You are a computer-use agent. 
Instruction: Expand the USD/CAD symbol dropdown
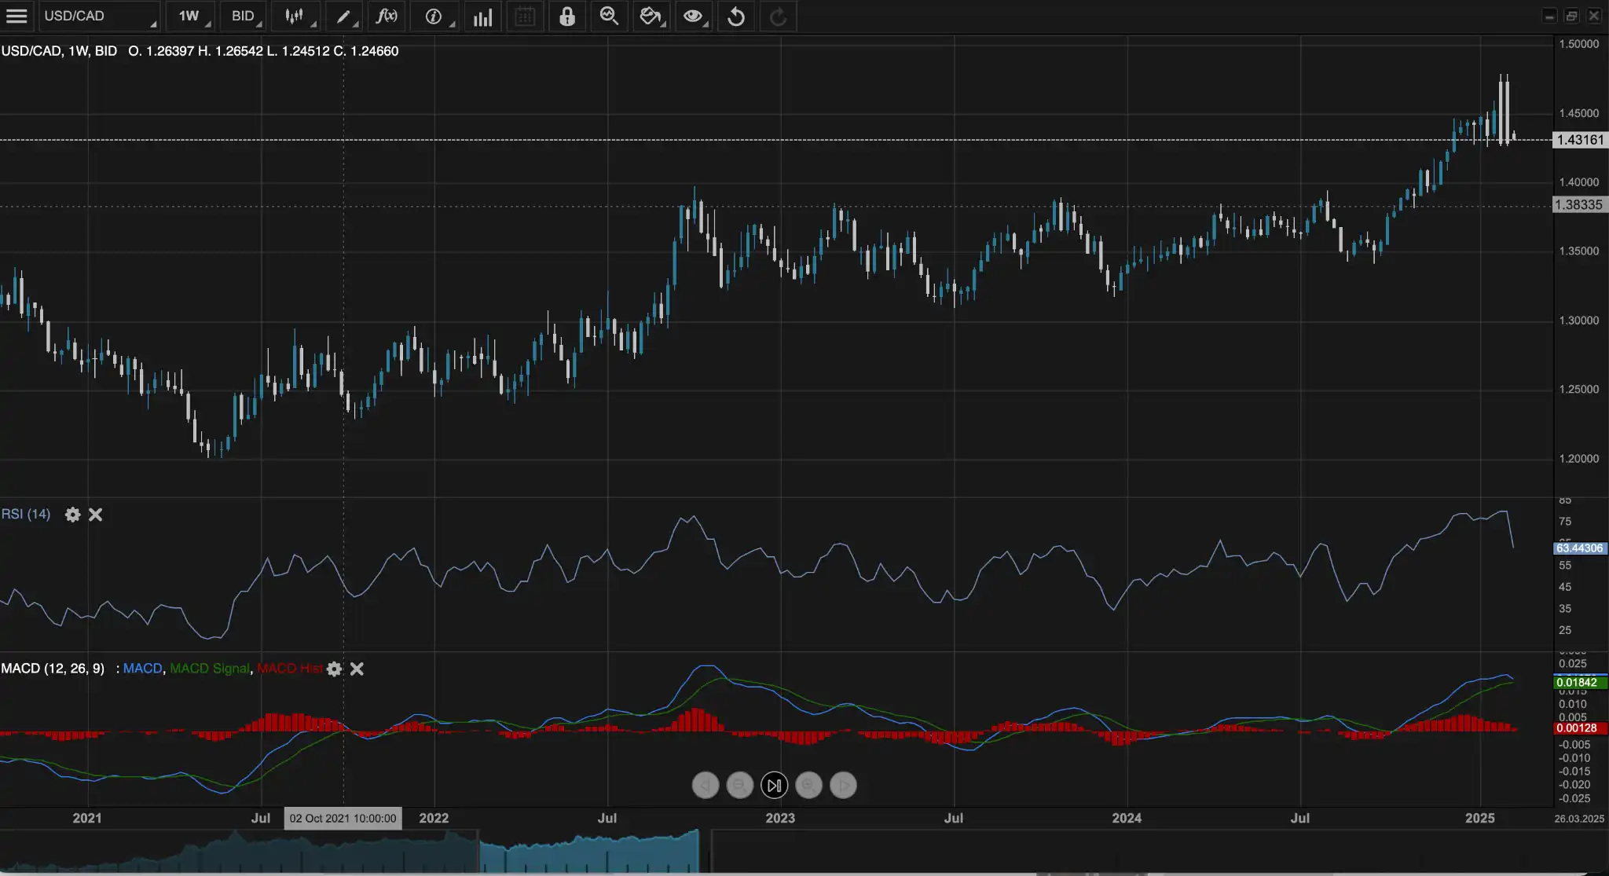(99, 16)
